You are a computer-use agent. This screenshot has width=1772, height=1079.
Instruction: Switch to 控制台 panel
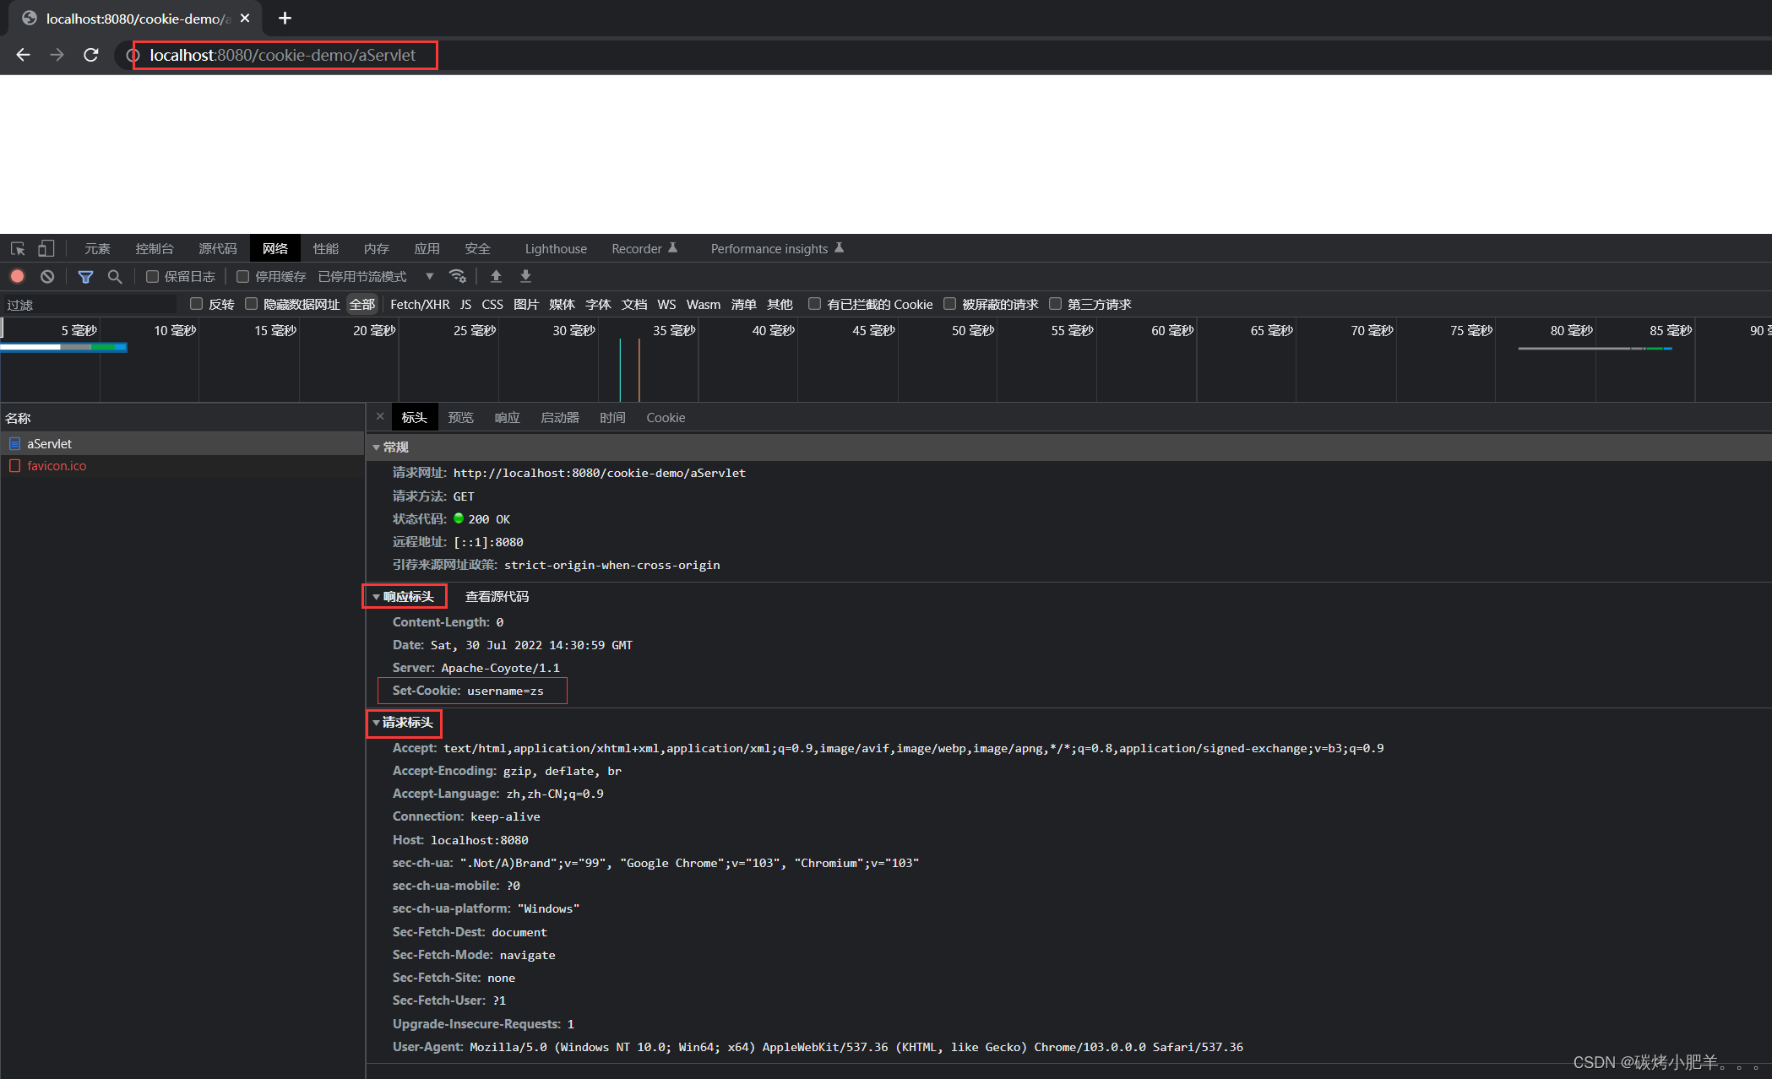155,248
